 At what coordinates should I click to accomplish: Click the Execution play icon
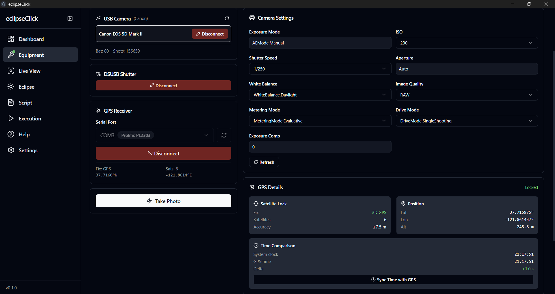click(x=11, y=118)
